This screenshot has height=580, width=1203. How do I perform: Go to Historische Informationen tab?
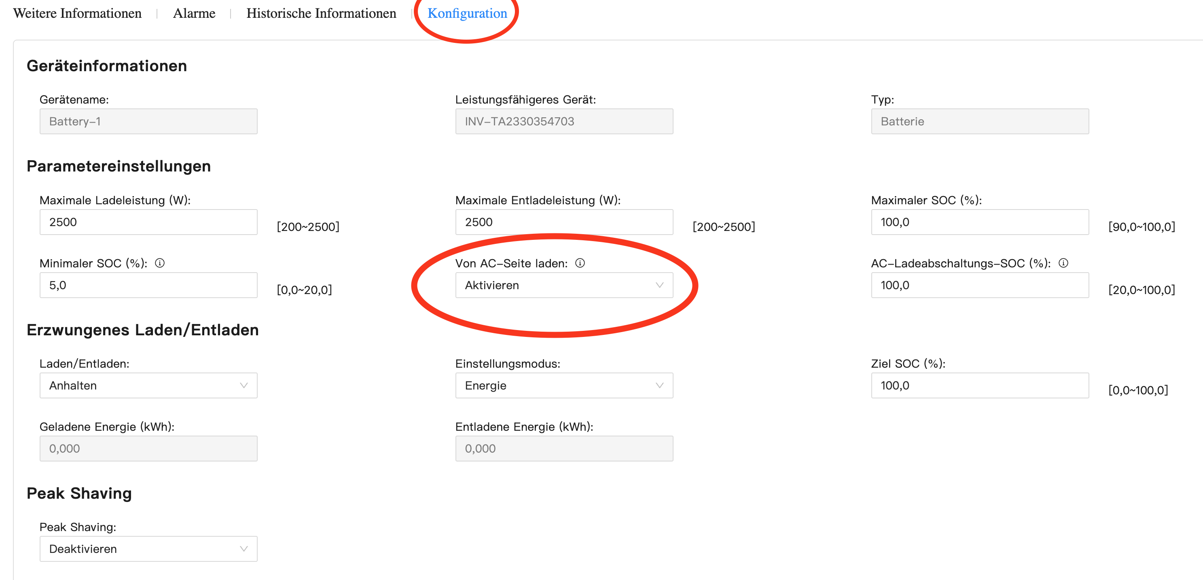tap(321, 13)
